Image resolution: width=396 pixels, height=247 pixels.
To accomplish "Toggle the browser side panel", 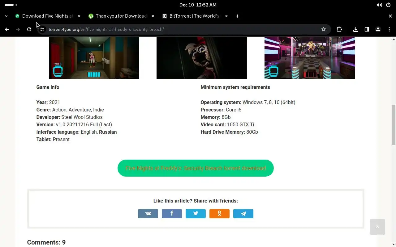I will pyautogui.click(x=367, y=29).
